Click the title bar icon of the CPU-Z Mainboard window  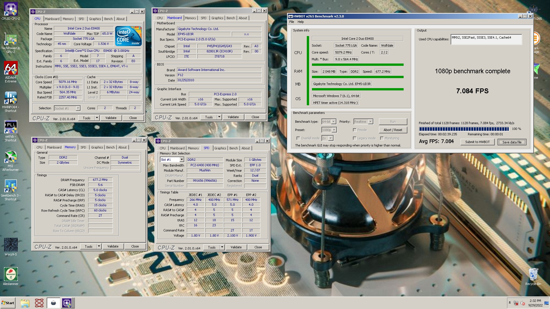click(x=155, y=11)
